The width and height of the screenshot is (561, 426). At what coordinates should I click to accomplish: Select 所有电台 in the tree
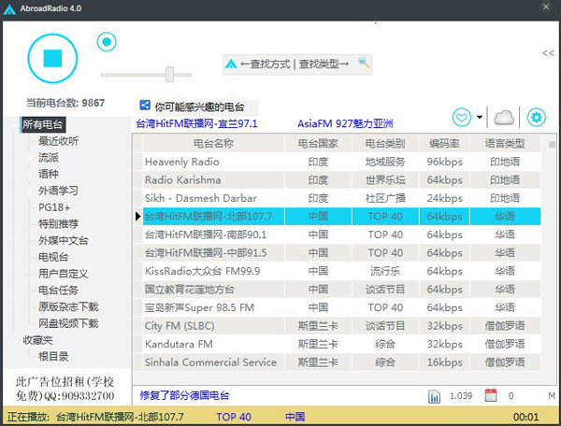43,124
